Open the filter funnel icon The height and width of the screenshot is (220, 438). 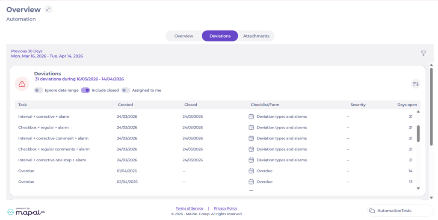[x=423, y=54]
